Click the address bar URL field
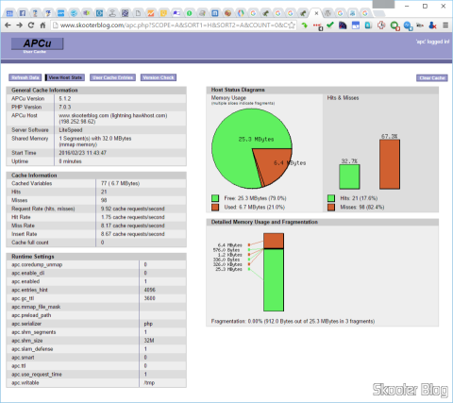453x403 pixels. pyautogui.click(x=173, y=25)
